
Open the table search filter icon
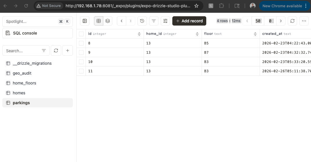click(44, 51)
